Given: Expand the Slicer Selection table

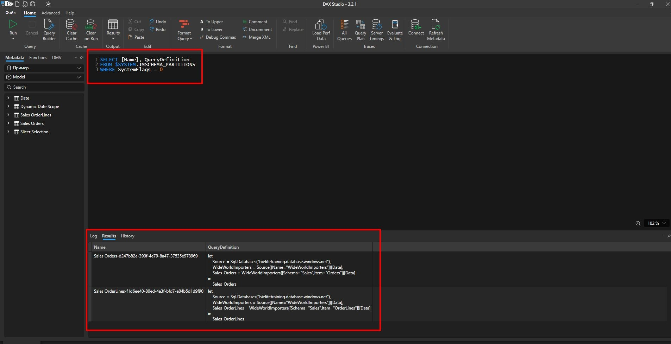Looking at the screenshot, I should (8, 132).
